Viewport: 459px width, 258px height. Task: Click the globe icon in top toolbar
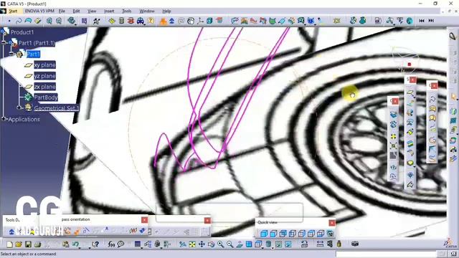pos(410,21)
